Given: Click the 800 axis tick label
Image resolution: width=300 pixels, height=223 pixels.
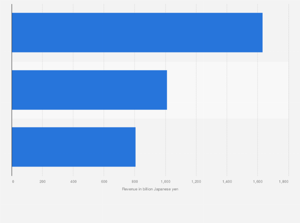Looking at the screenshot, I should point(135,182).
